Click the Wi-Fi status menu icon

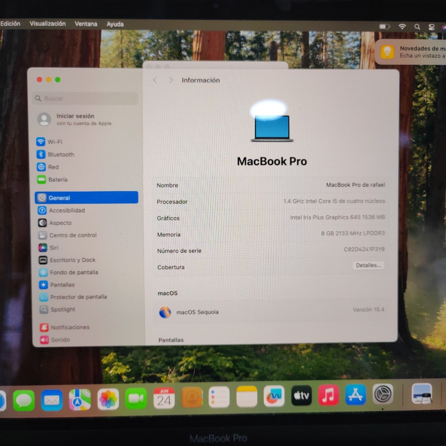tap(402, 27)
